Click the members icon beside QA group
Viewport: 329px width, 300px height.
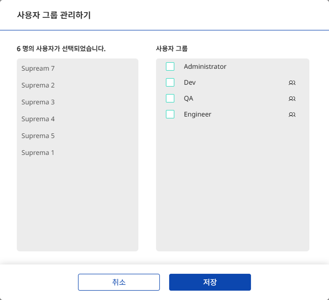pos(292,99)
